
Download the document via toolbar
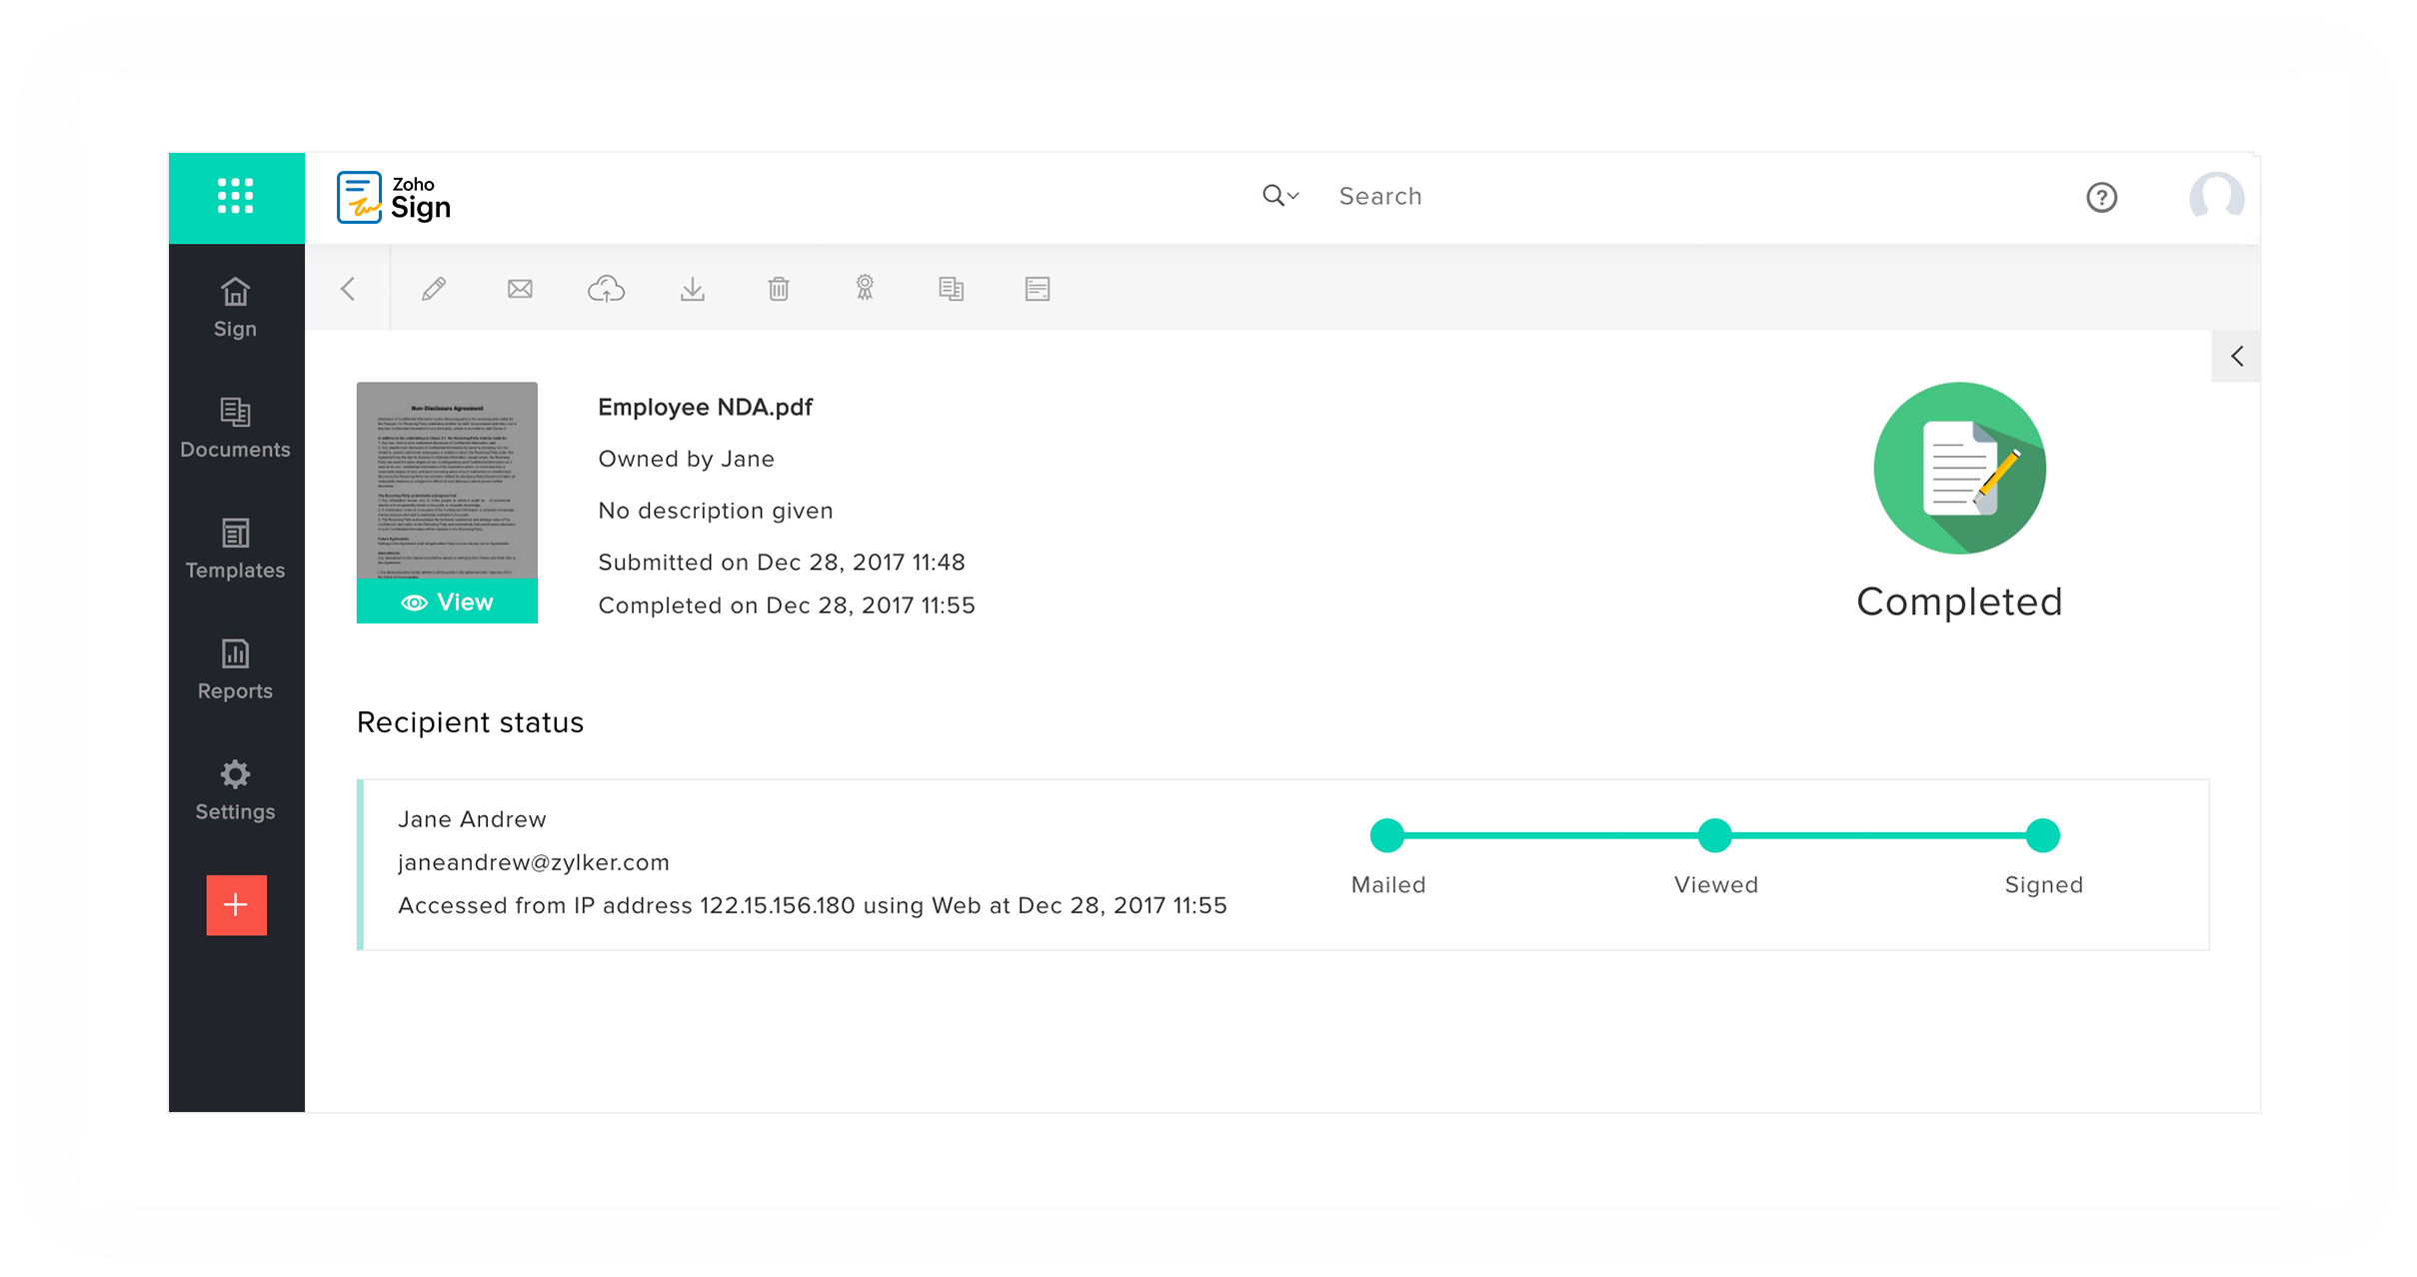(692, 290)
